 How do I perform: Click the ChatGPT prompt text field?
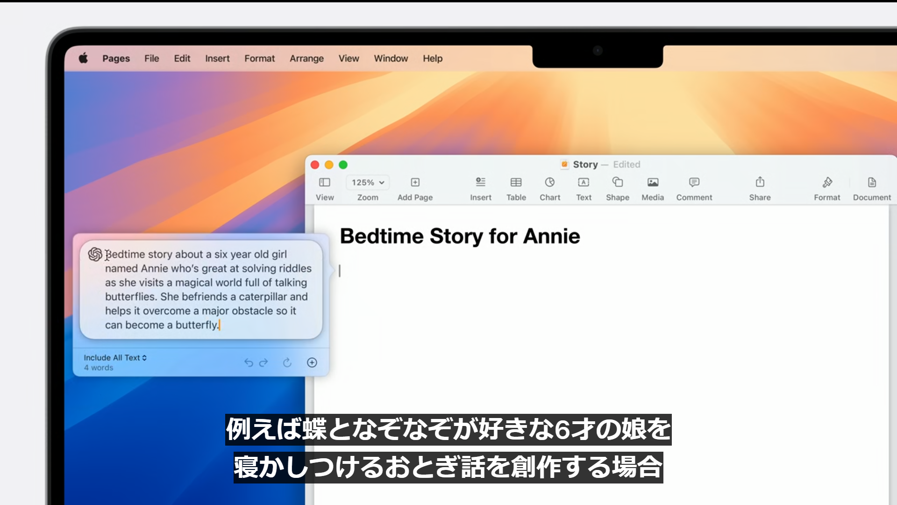[x=206, y=290]
